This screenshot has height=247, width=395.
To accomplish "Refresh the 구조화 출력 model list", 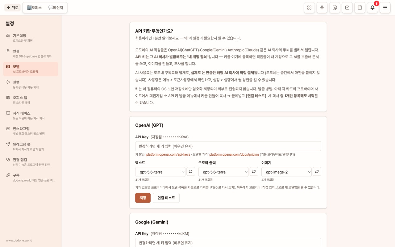I will pos(254,171).
